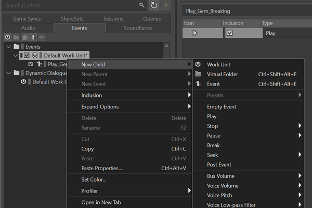The height and width of the screenshot is (208, 312).
Task: Collapse the Dynamic Dialogue folder
Action: 8,73
